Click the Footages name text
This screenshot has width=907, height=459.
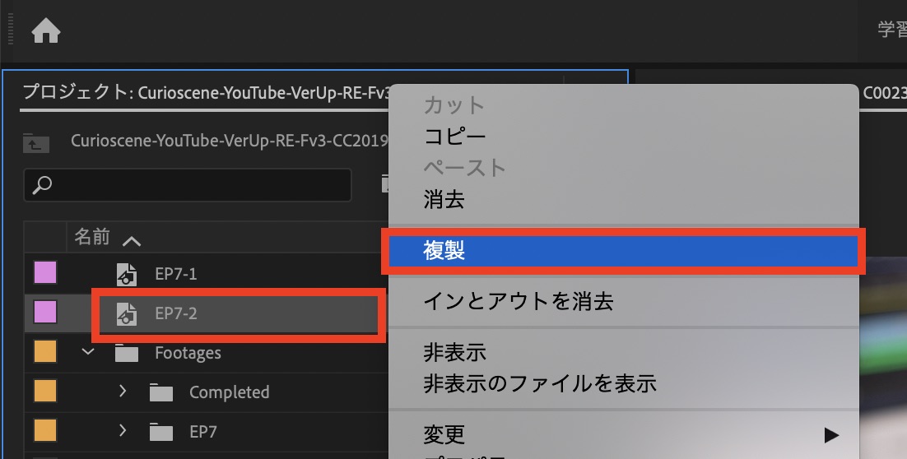188,353
